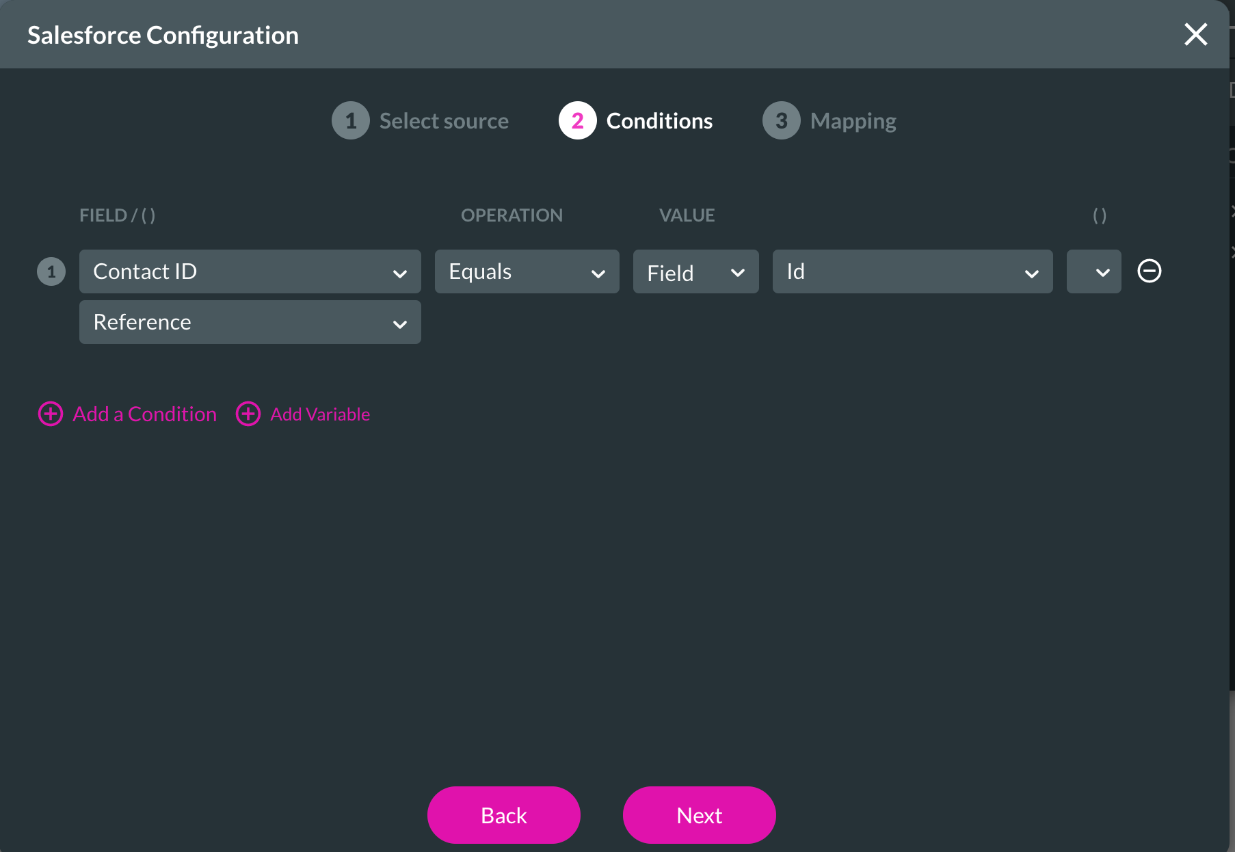1235x852 pixels.
Task: Click the OPERATION column header
Action: (512, 215)
